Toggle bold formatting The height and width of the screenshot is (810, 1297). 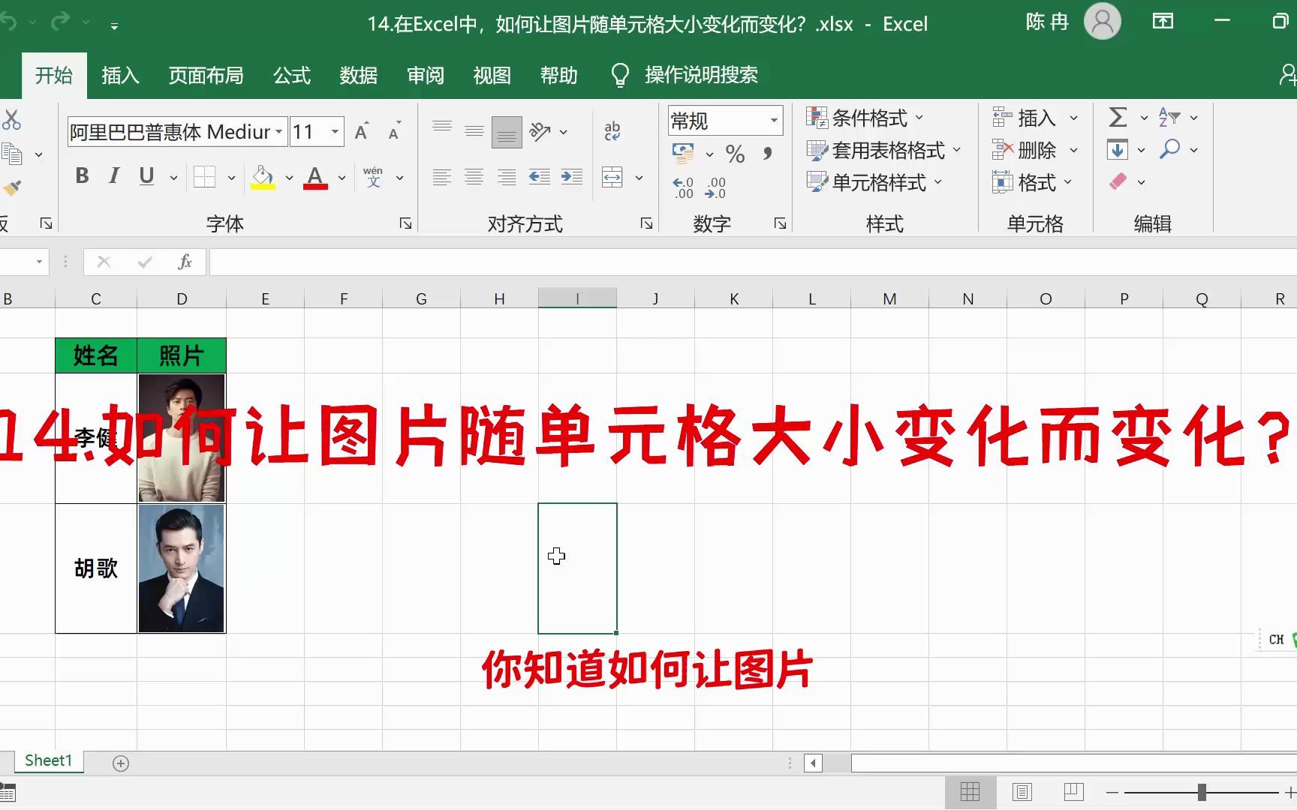pos(82,176)
